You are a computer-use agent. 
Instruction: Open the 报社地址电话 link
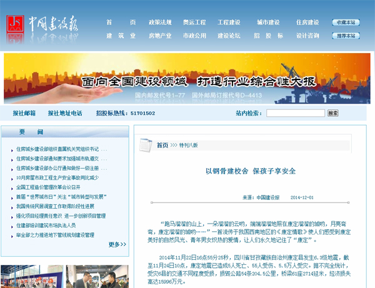62,113
